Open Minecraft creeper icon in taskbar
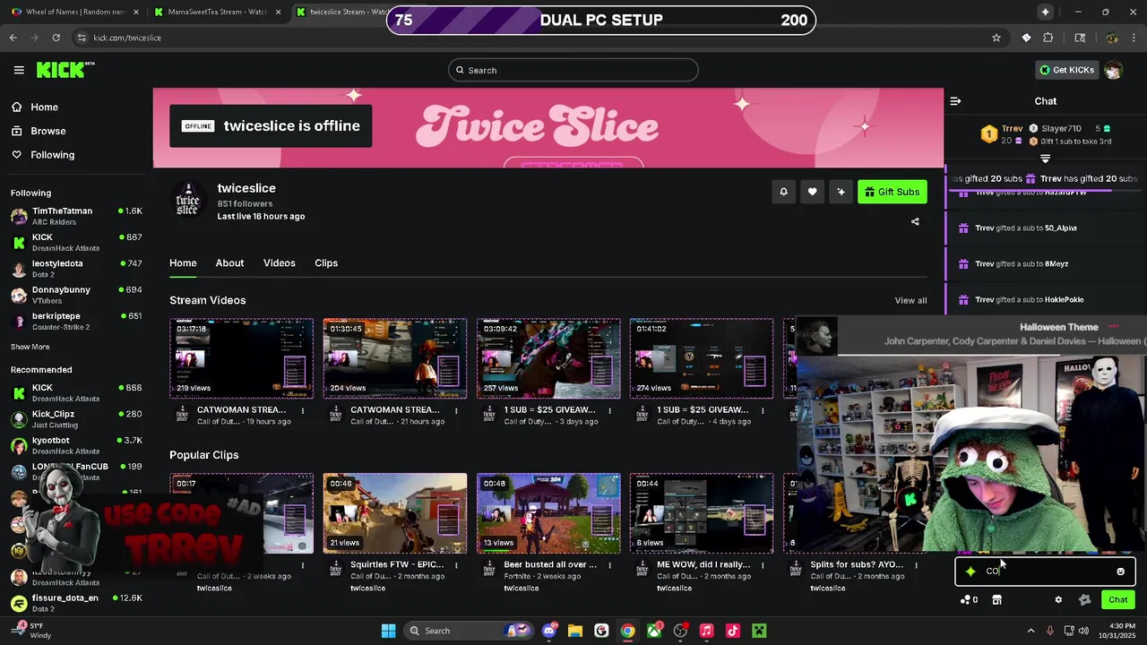This screenshot has width=1147, height=645. click(758, 631)
